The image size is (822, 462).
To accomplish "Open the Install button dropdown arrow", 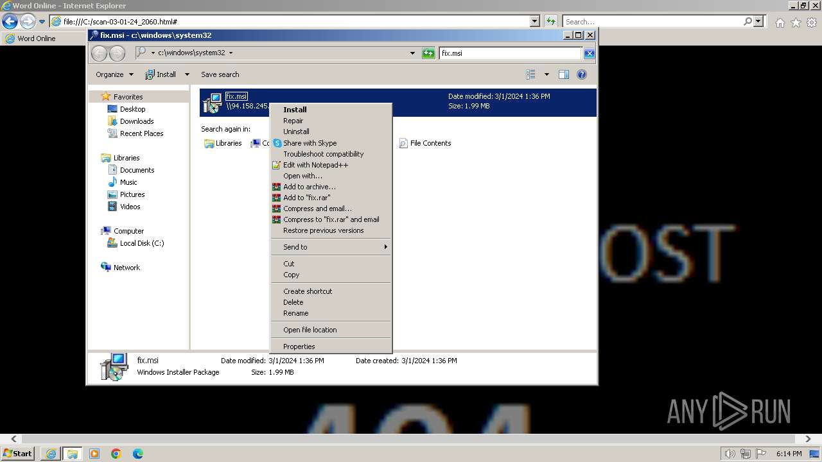I will (187, 74).
